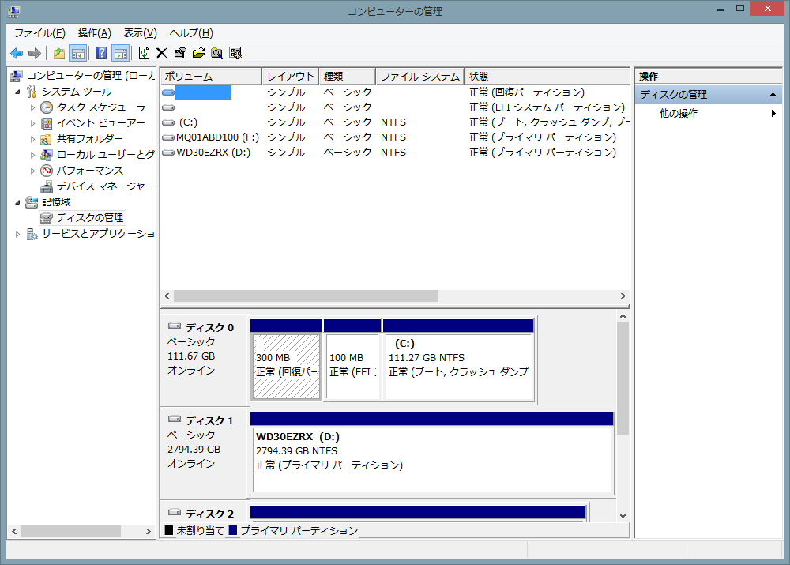
Task: Expand パフォーマンス tree node
Action: [x=32, y=171]
